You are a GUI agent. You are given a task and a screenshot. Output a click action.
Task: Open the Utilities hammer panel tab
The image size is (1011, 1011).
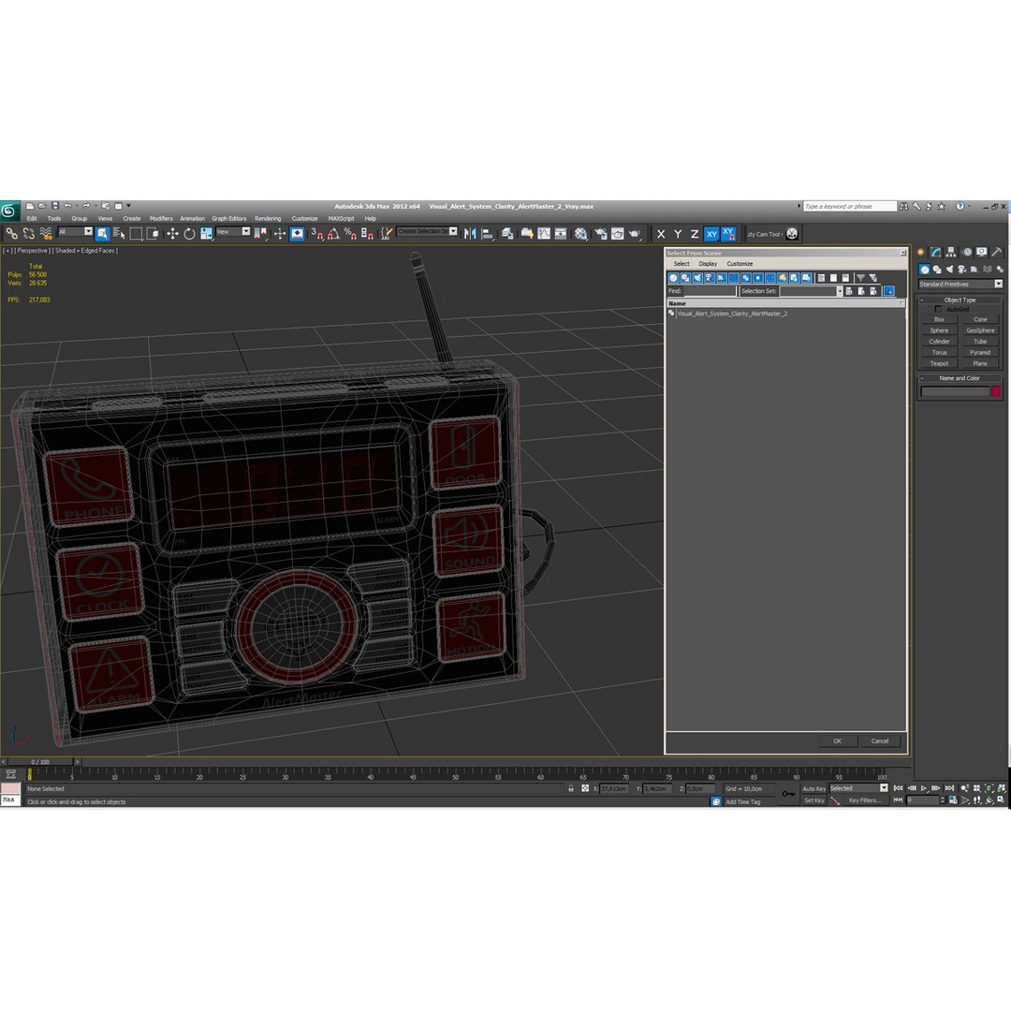click(x=997, y=252)
